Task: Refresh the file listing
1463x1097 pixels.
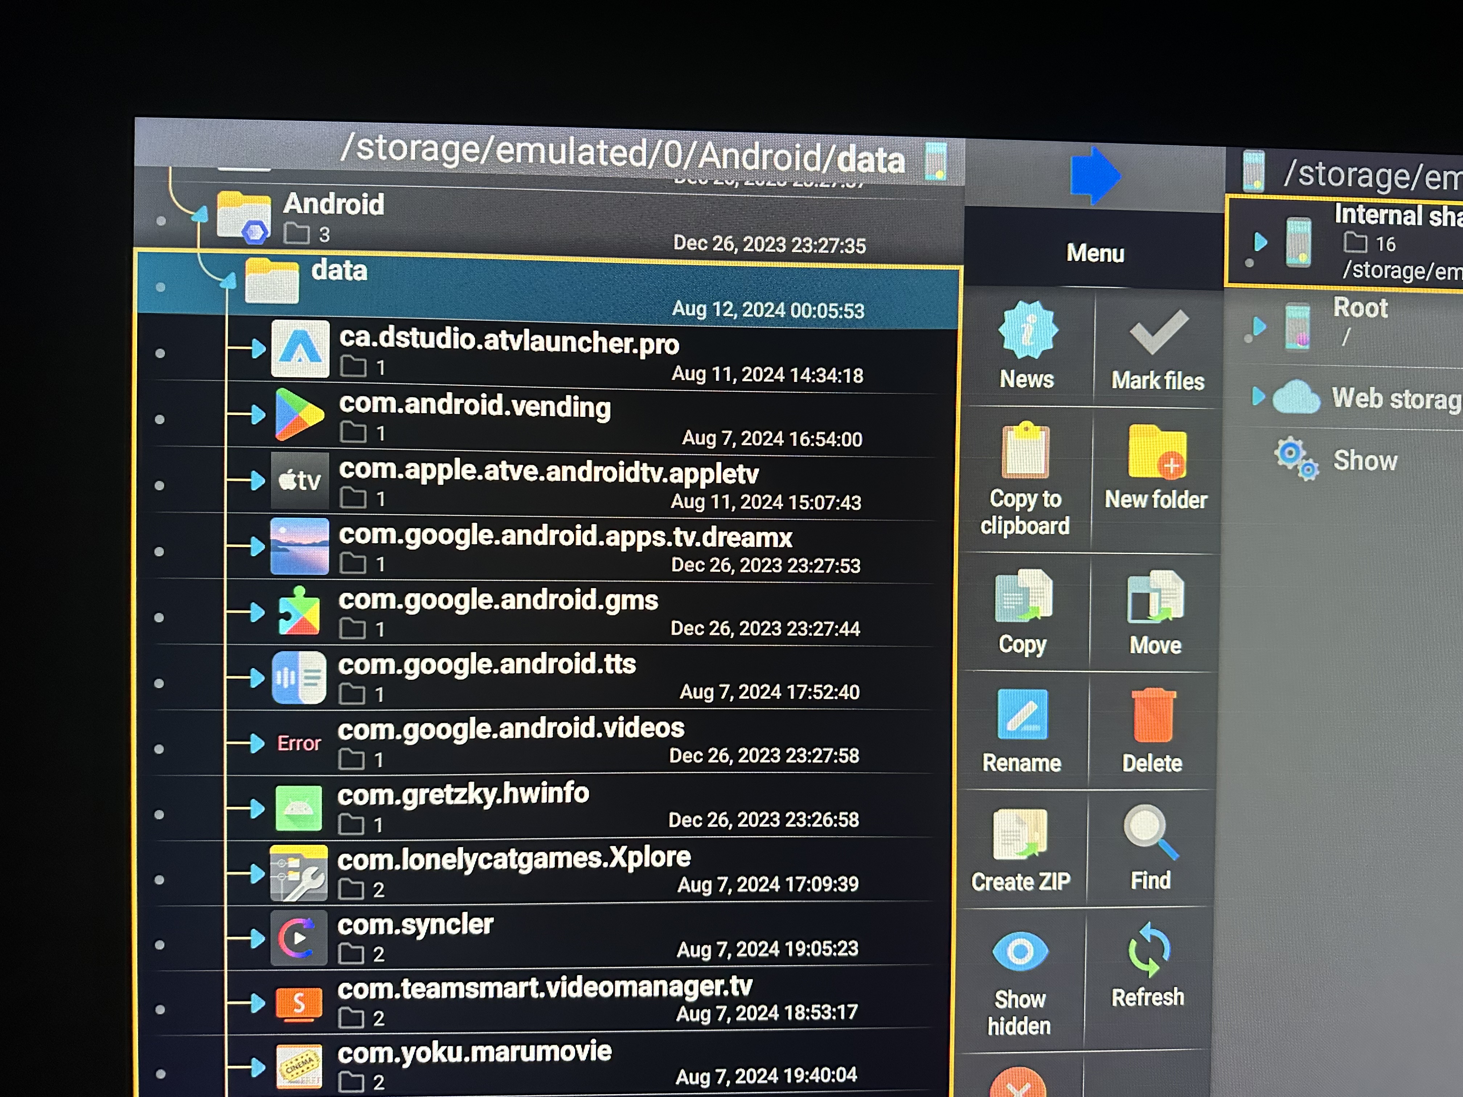Action: click(1148, 965)
